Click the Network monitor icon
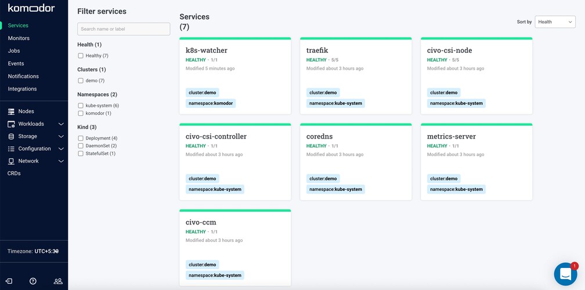Screen dimensions: 585x290 pyautogui.click(x=11, y=161)
